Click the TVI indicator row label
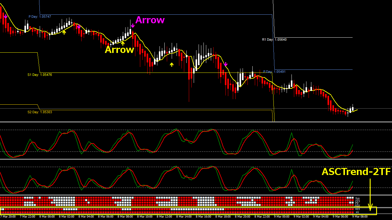This screenshot has width=392, height=220. pos(357,199)
